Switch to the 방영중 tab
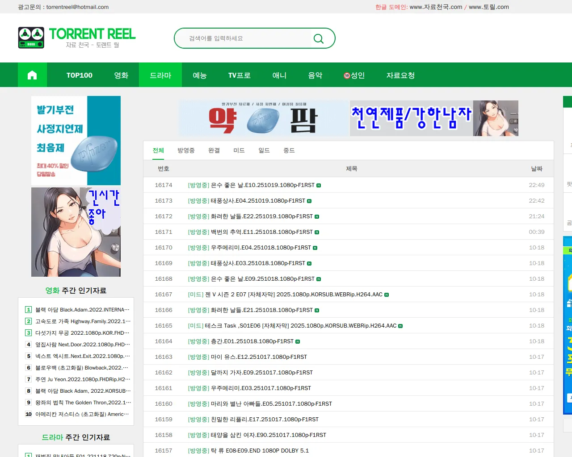Screen dimensions: 572x457 tap(186, 150)
